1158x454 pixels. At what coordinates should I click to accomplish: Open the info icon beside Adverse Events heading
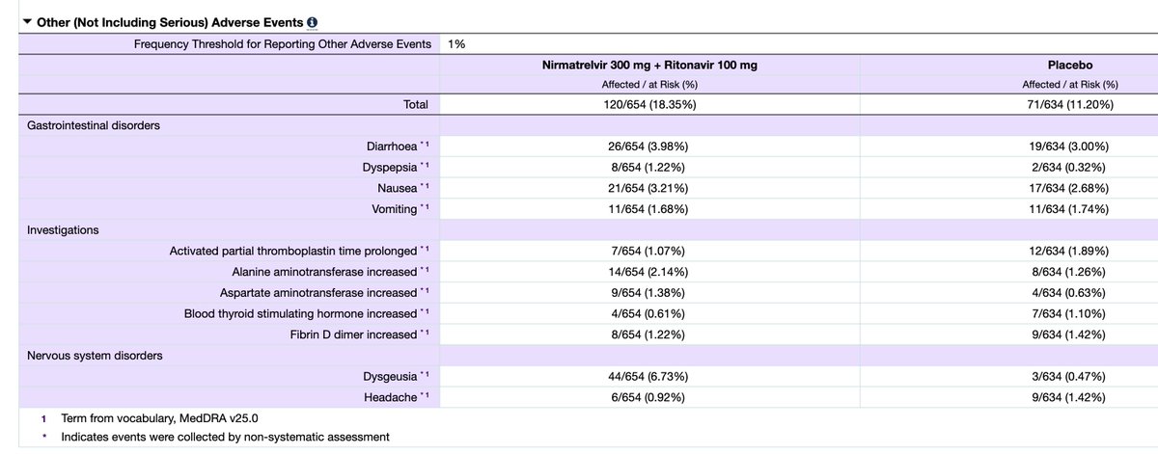pos(313,22)
